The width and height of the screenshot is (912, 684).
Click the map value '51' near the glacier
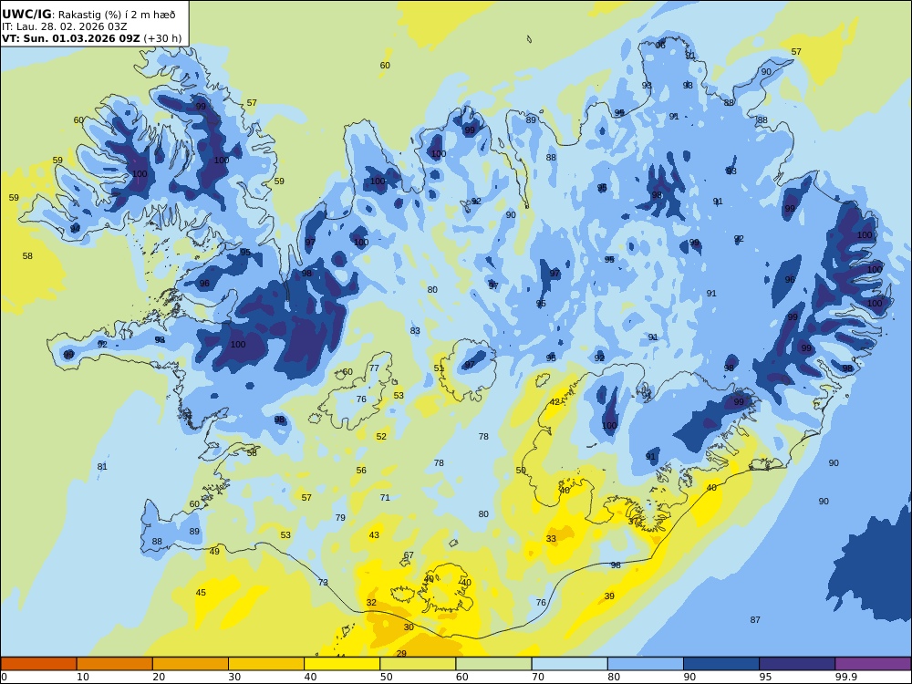pos(439,368)
